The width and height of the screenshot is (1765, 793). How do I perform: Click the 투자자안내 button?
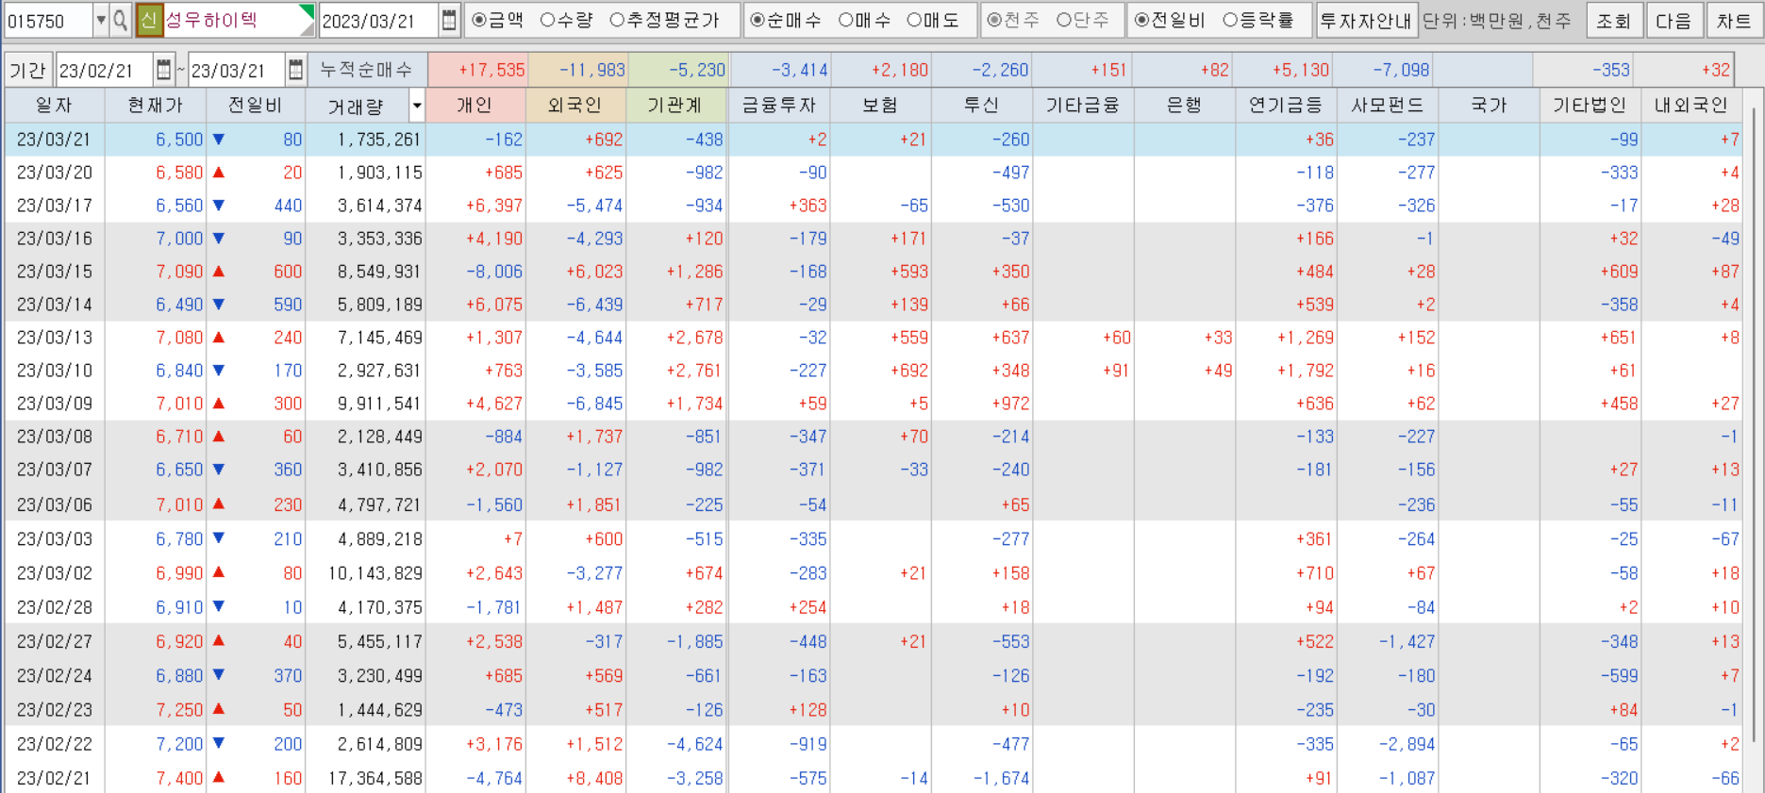coord(1366,20)
